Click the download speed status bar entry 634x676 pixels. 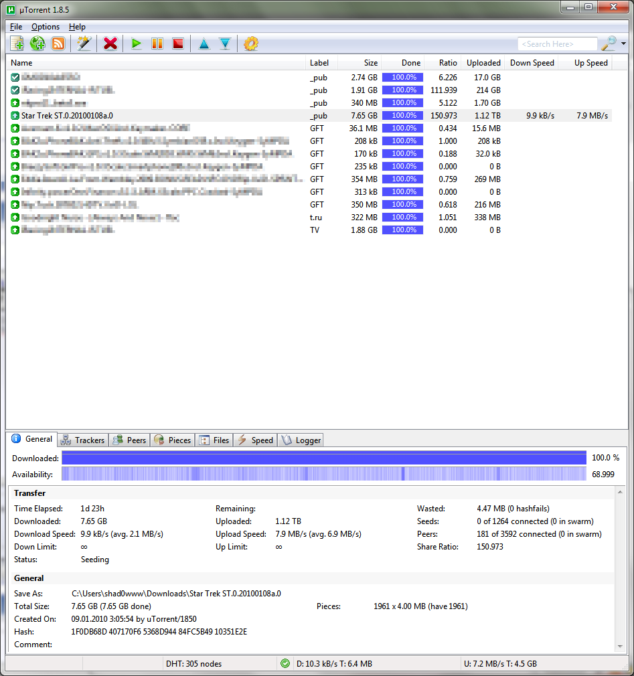tap(334, 664)
